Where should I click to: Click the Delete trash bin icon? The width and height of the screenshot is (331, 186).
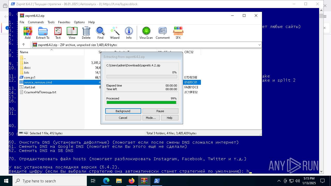[x=86, y=33]
